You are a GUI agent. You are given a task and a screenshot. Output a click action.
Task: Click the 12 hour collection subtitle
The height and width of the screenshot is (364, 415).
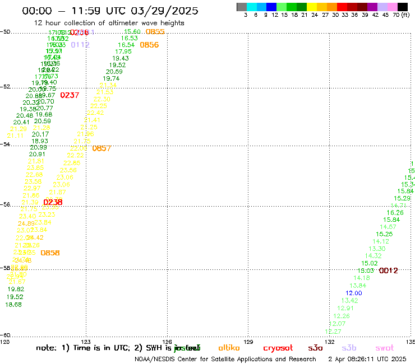click(109, 23)
